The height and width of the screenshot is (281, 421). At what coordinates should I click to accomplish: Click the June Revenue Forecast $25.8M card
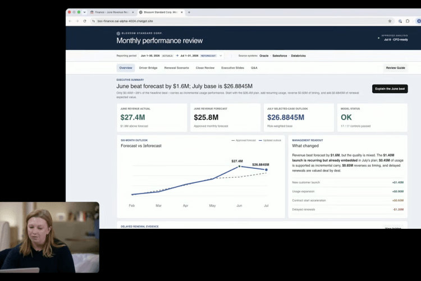(x=225, y=118)
